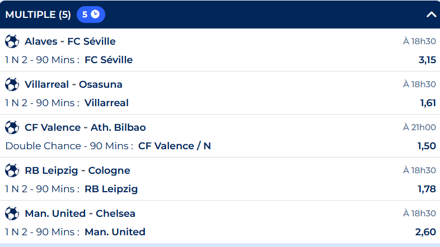
Task: Click the 1,78 odds for RB Leipzig
Action: (x=427, y=189)
